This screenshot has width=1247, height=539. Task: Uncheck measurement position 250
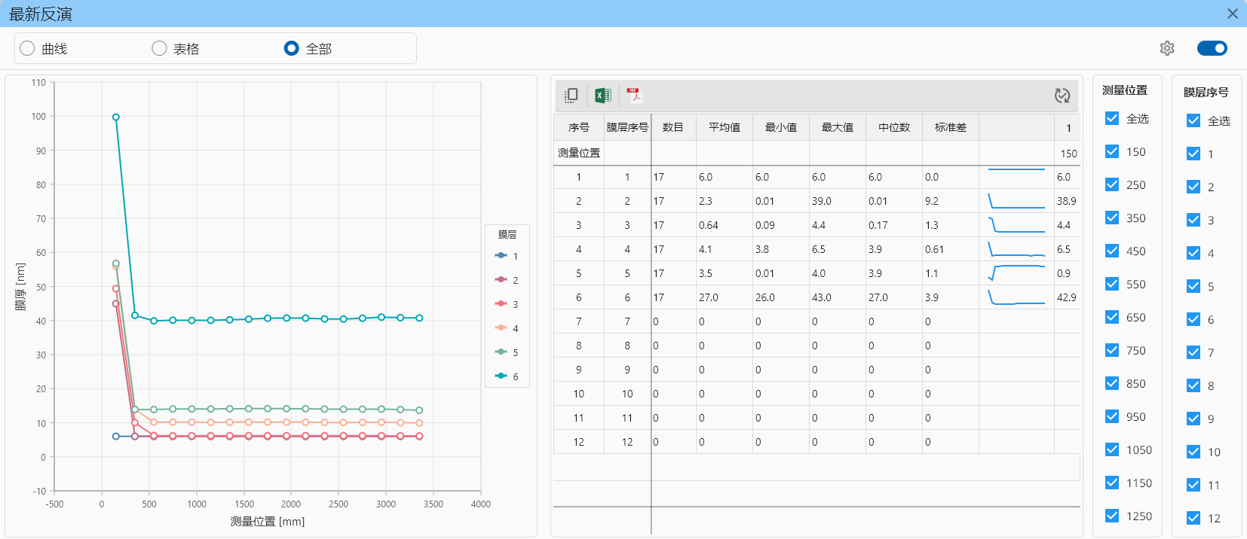tap(1112, 184)
